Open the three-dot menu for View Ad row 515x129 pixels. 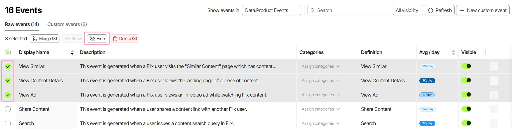[494, 95]
